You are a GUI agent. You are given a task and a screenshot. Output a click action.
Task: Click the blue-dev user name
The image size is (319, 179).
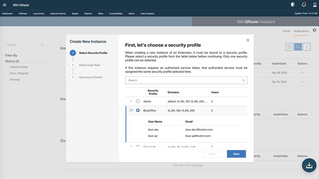tap(153, 130)
